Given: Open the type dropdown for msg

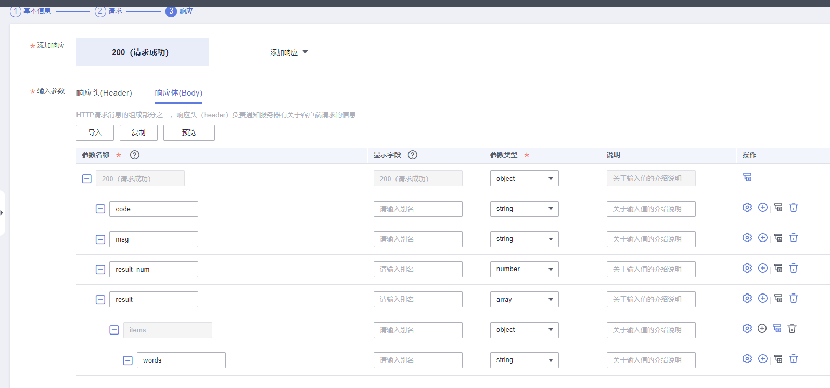Looking at the screenshot, I should click(x=524, y=239).
